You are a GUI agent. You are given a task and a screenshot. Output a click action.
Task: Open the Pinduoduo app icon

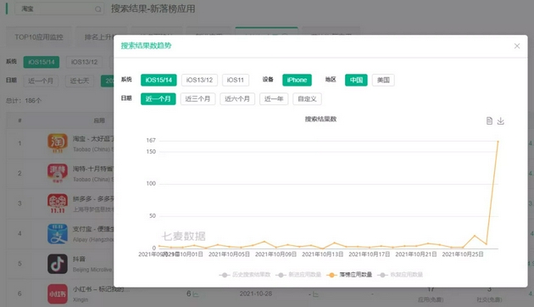tap(58, 204)
